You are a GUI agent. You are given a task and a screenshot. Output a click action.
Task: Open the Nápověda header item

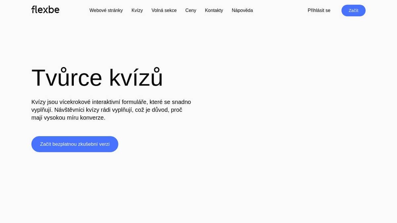pos(242,10)
